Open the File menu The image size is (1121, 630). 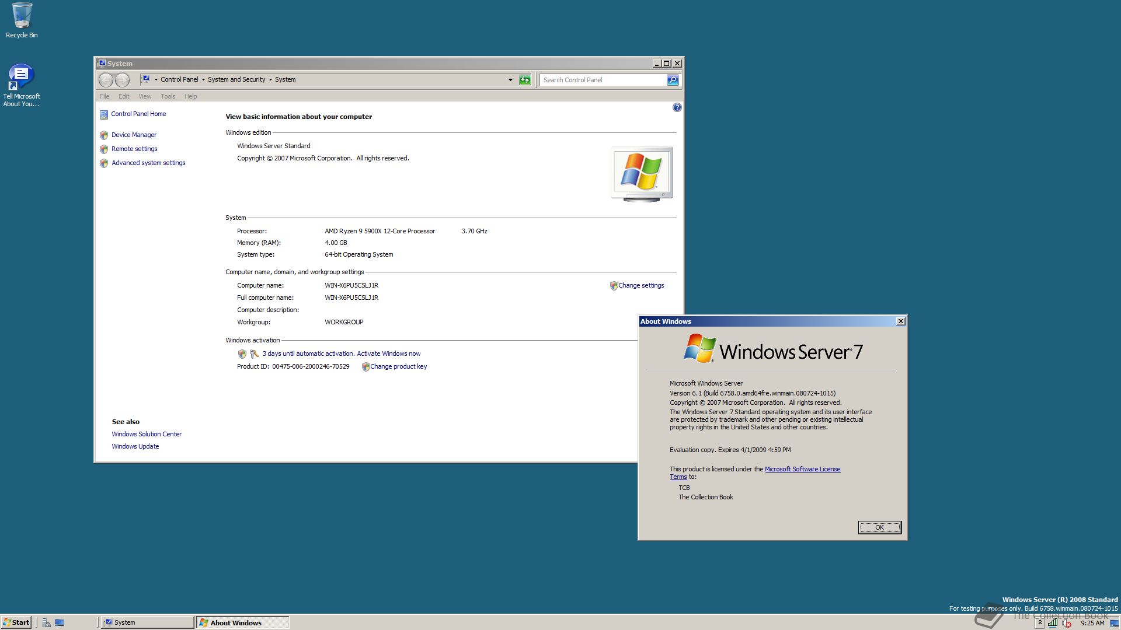pos(105,96)
